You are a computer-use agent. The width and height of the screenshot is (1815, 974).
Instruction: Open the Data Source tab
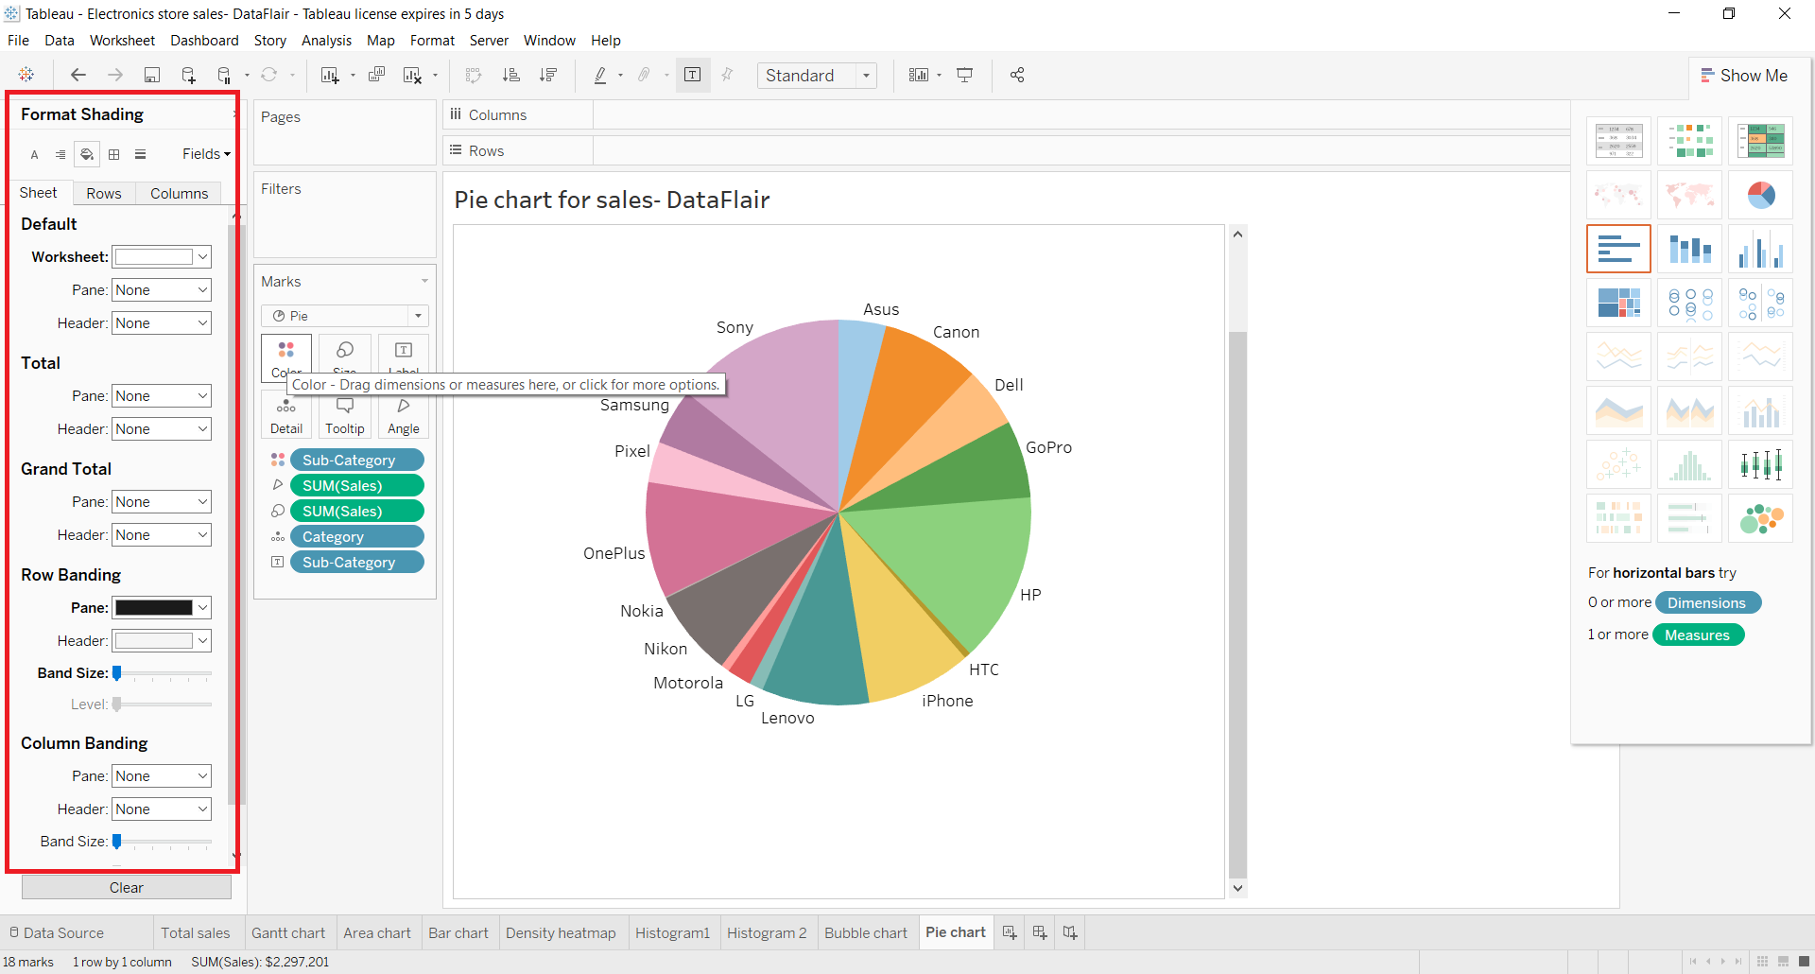pyautogui.click(x=57, y=932)
